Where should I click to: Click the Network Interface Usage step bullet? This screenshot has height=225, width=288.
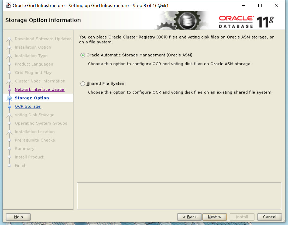click(x=9, y=90)
